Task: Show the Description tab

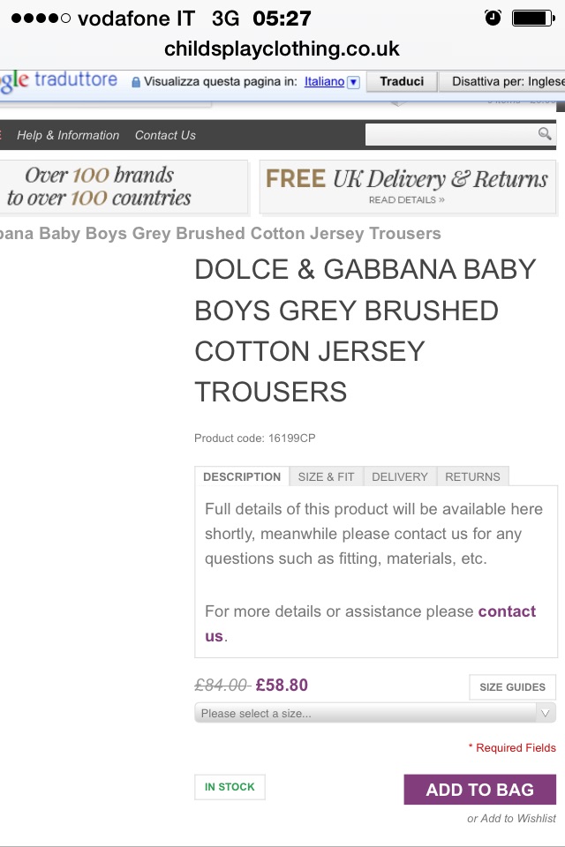Action: [242, 476]
